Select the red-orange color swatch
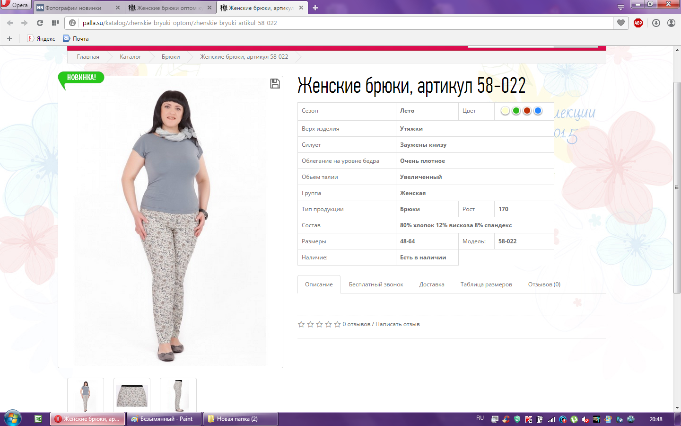The height and width of the screenshot is (426, 681). [x=527, y=111]
